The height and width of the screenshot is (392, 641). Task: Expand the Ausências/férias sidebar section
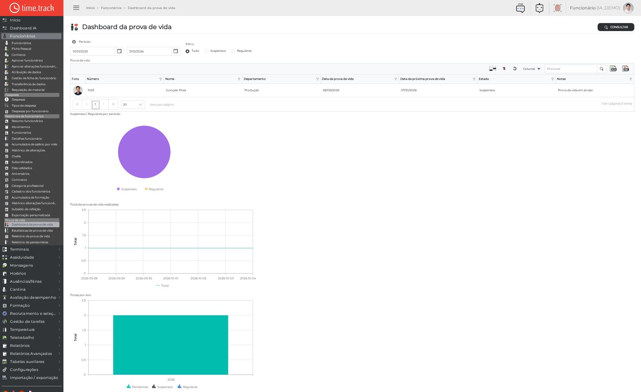(x=31, y=281)
